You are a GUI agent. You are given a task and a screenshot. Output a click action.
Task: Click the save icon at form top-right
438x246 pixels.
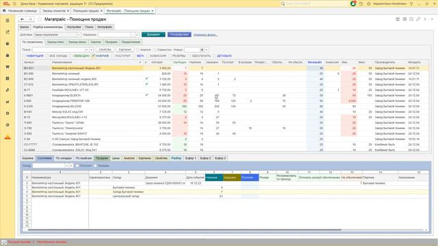pyautogui.click(x=398, y=19)
